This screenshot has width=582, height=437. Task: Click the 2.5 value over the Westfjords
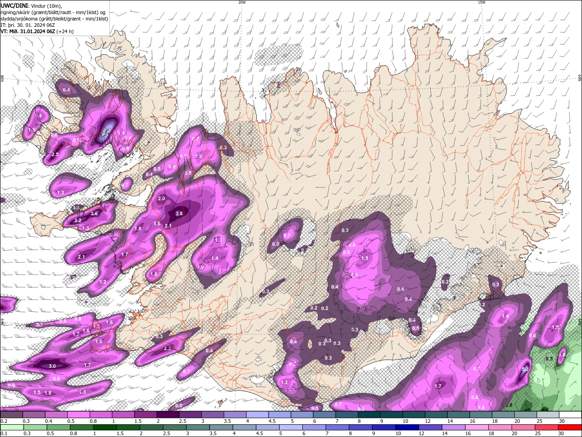coord(55,155)
